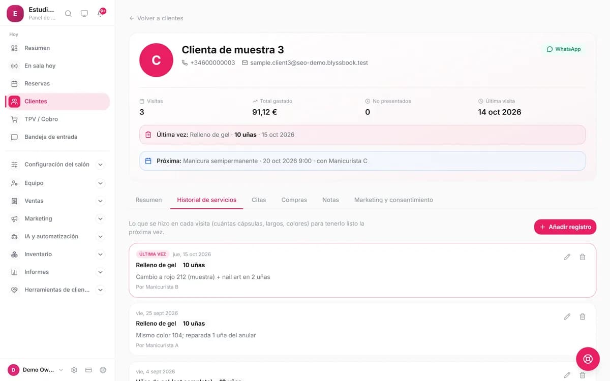This screenshot has height=381, width=610.
Task: Click the Bandeja de entrada chat icon
Action: (x=14, y=137)
